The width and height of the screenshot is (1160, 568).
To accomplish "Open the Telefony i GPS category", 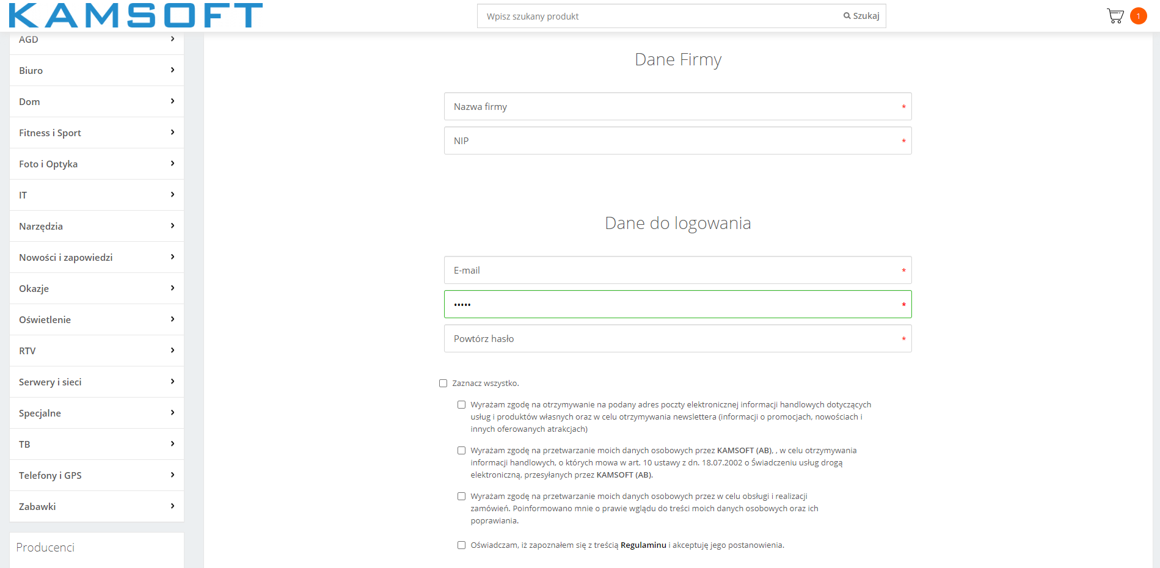I will tap(97, 475).
